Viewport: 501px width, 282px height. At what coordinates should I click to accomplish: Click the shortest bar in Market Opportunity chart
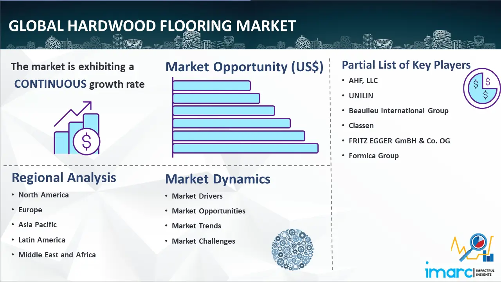[x=211, y=85]
